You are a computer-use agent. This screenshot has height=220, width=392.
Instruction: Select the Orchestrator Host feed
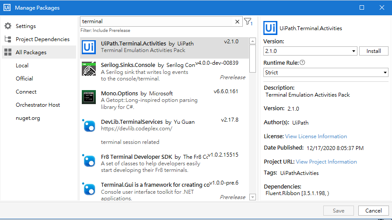tap(38, 105)
